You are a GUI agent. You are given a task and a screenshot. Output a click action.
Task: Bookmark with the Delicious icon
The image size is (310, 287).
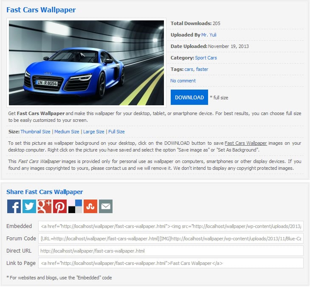(75, 206)
